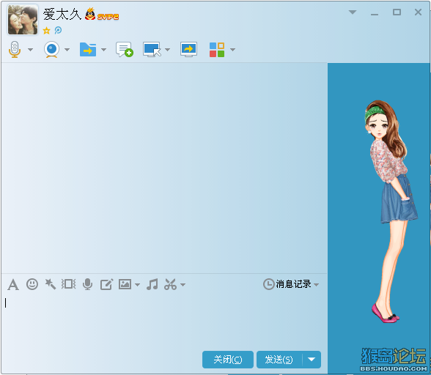The image size is (431, 375).
Task: Send a picture using image icon
Action: point(125,284)
